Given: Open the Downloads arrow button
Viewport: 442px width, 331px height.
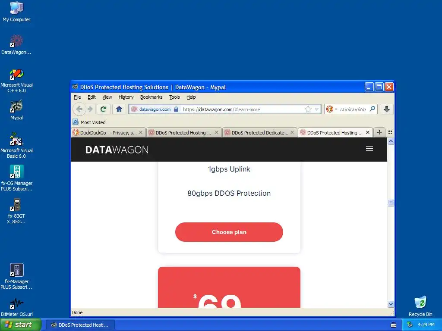Looking at the screenshot, I should [386, 109].
